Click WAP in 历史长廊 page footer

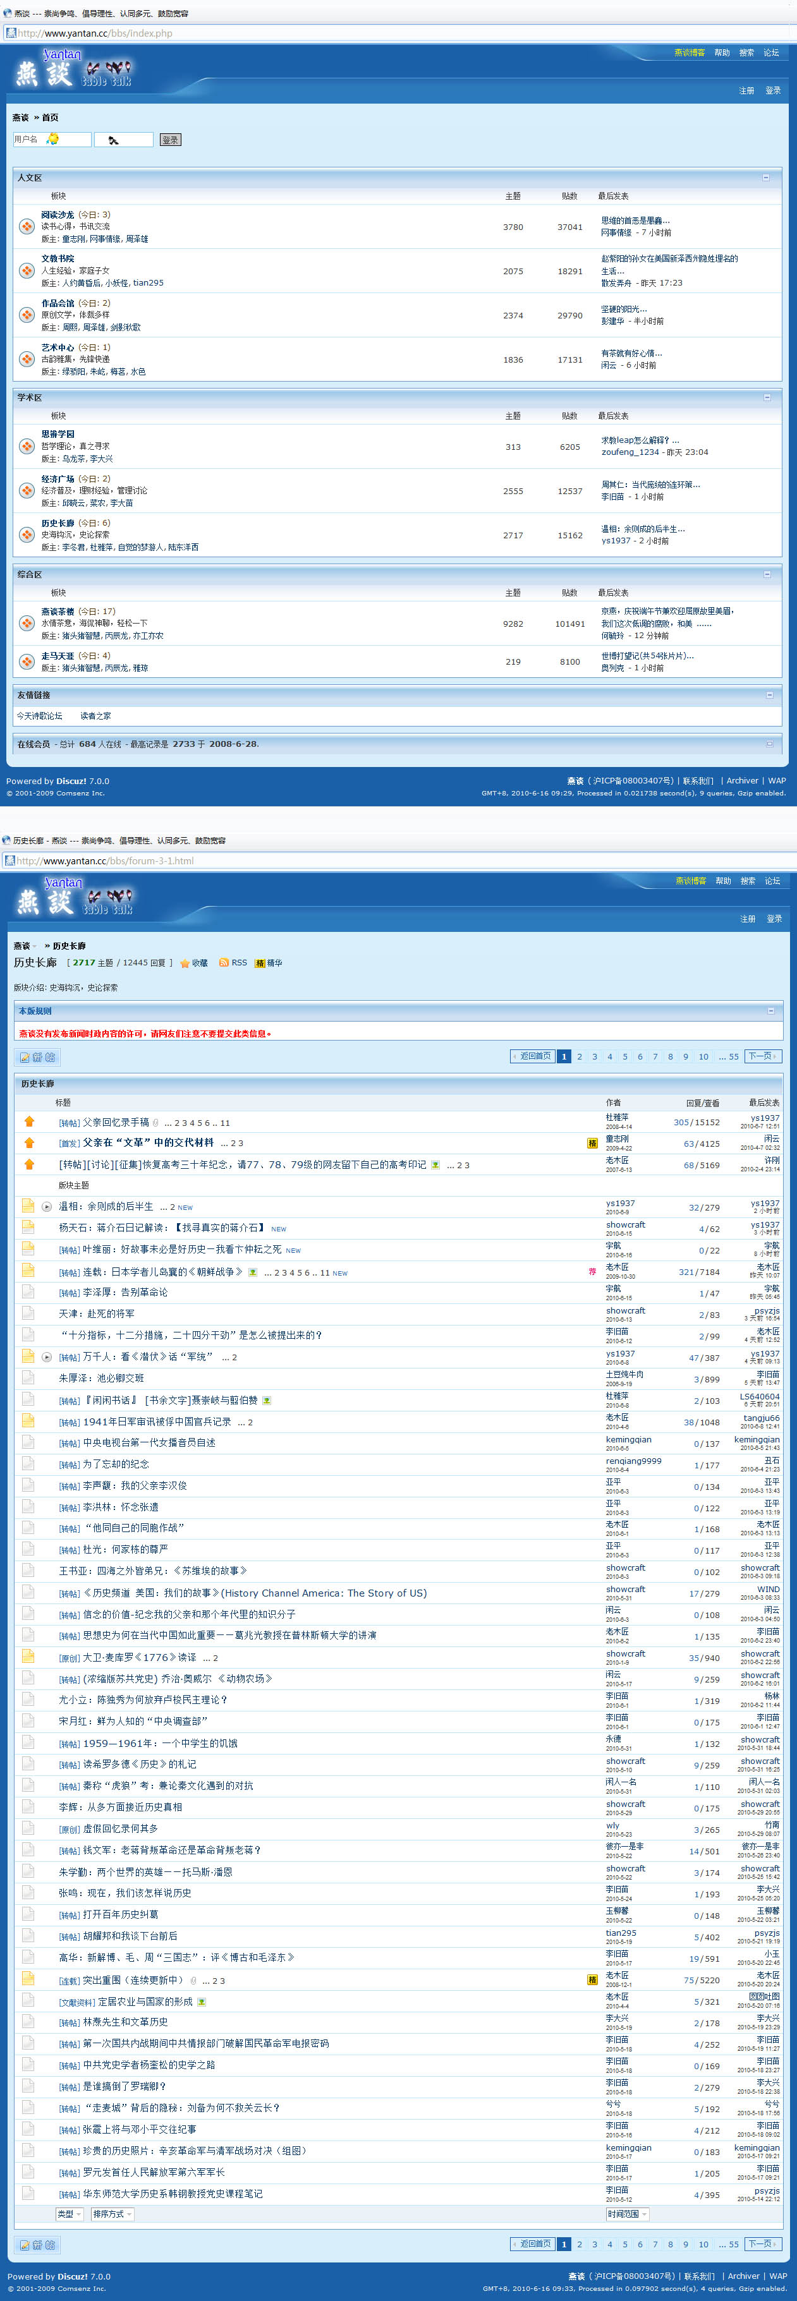778,2276
